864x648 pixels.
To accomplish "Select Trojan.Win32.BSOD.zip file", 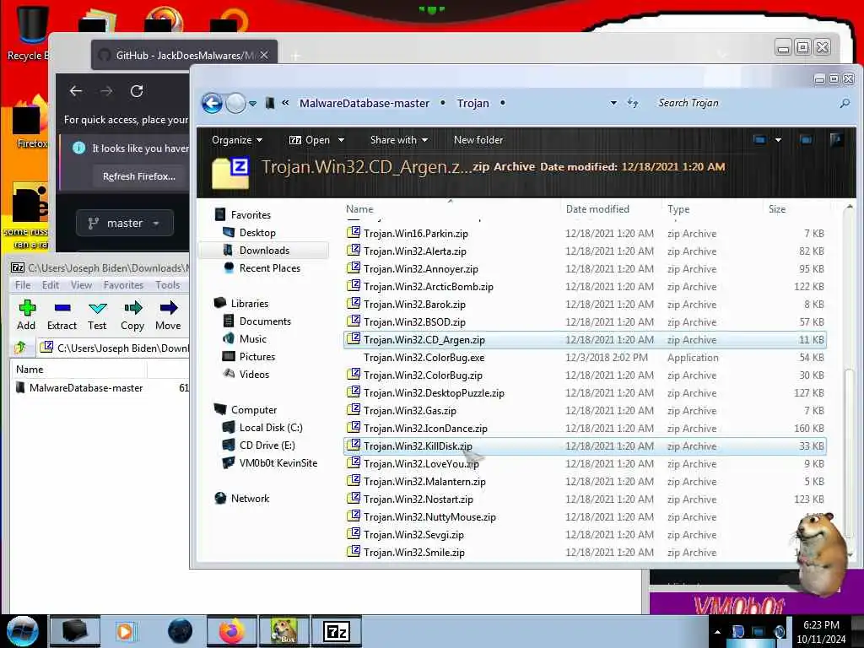I will [585, 321].
